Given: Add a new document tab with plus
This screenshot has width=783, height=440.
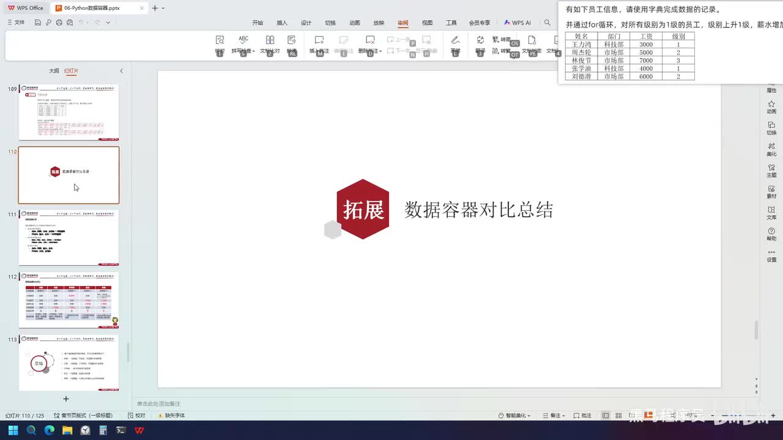Looking at the screenshot, I should [155, 8].
